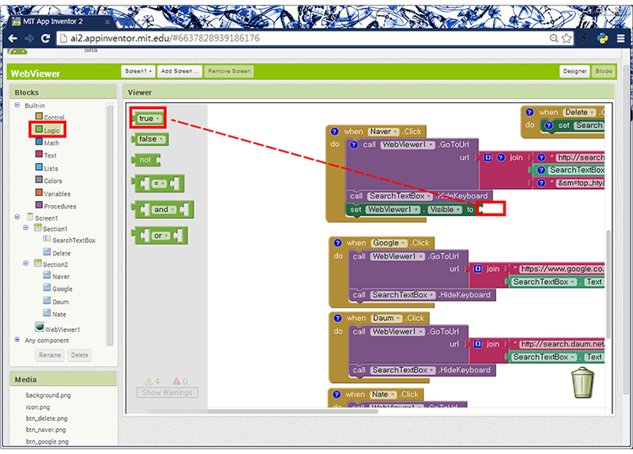Image resolution: width=633 pixels, height=454 pixels.
Task: Click the not logic block
Action: [x=146, y=160]
